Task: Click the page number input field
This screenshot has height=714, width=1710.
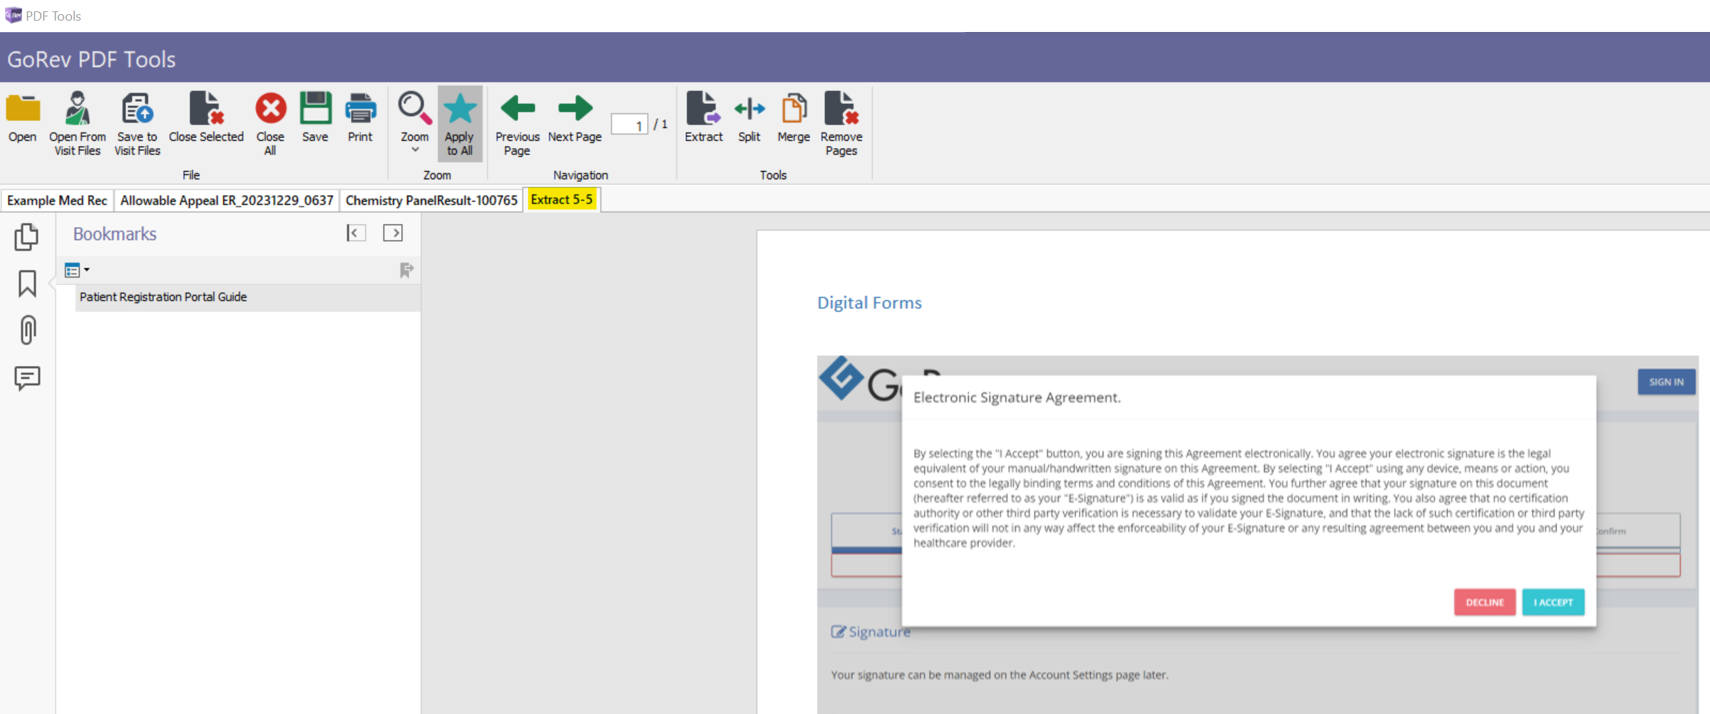Action: [630, 125]
